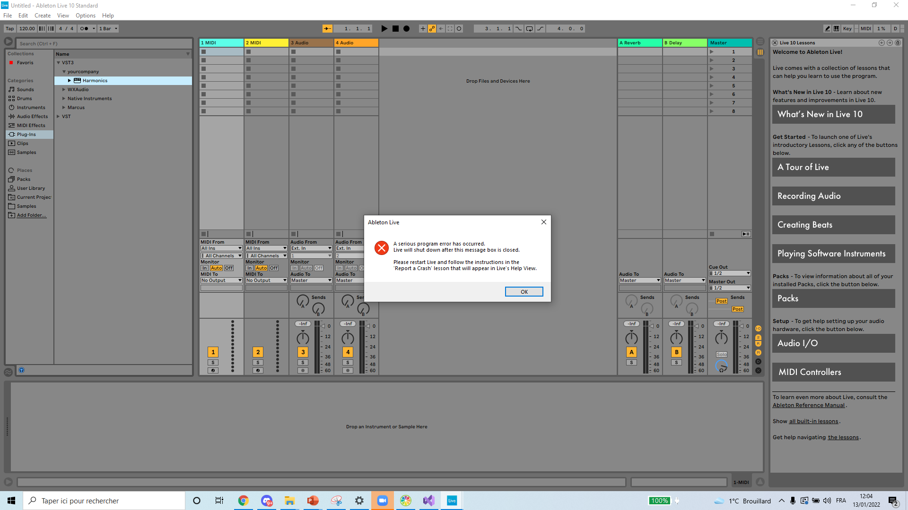Toggle the metronome button

tap(84, 29)
